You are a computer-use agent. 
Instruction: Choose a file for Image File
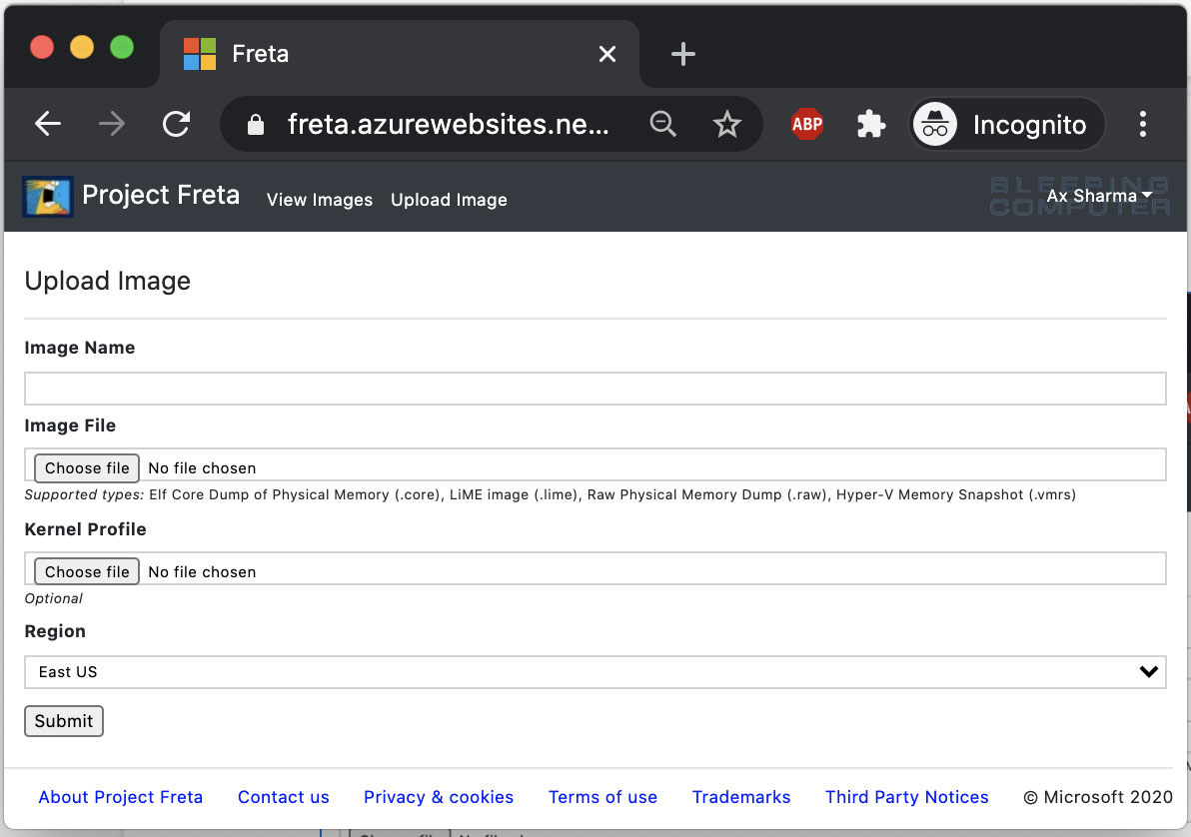86,467
